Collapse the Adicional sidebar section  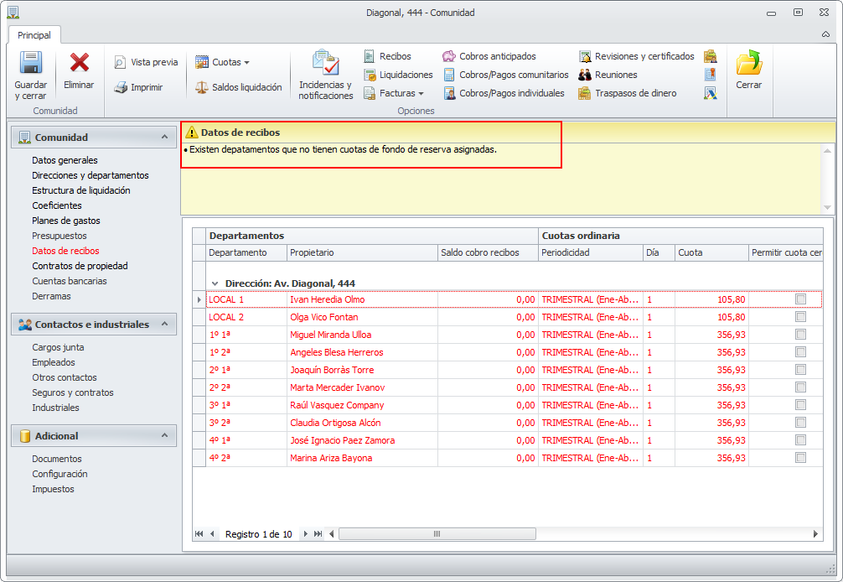pos(164,436)
